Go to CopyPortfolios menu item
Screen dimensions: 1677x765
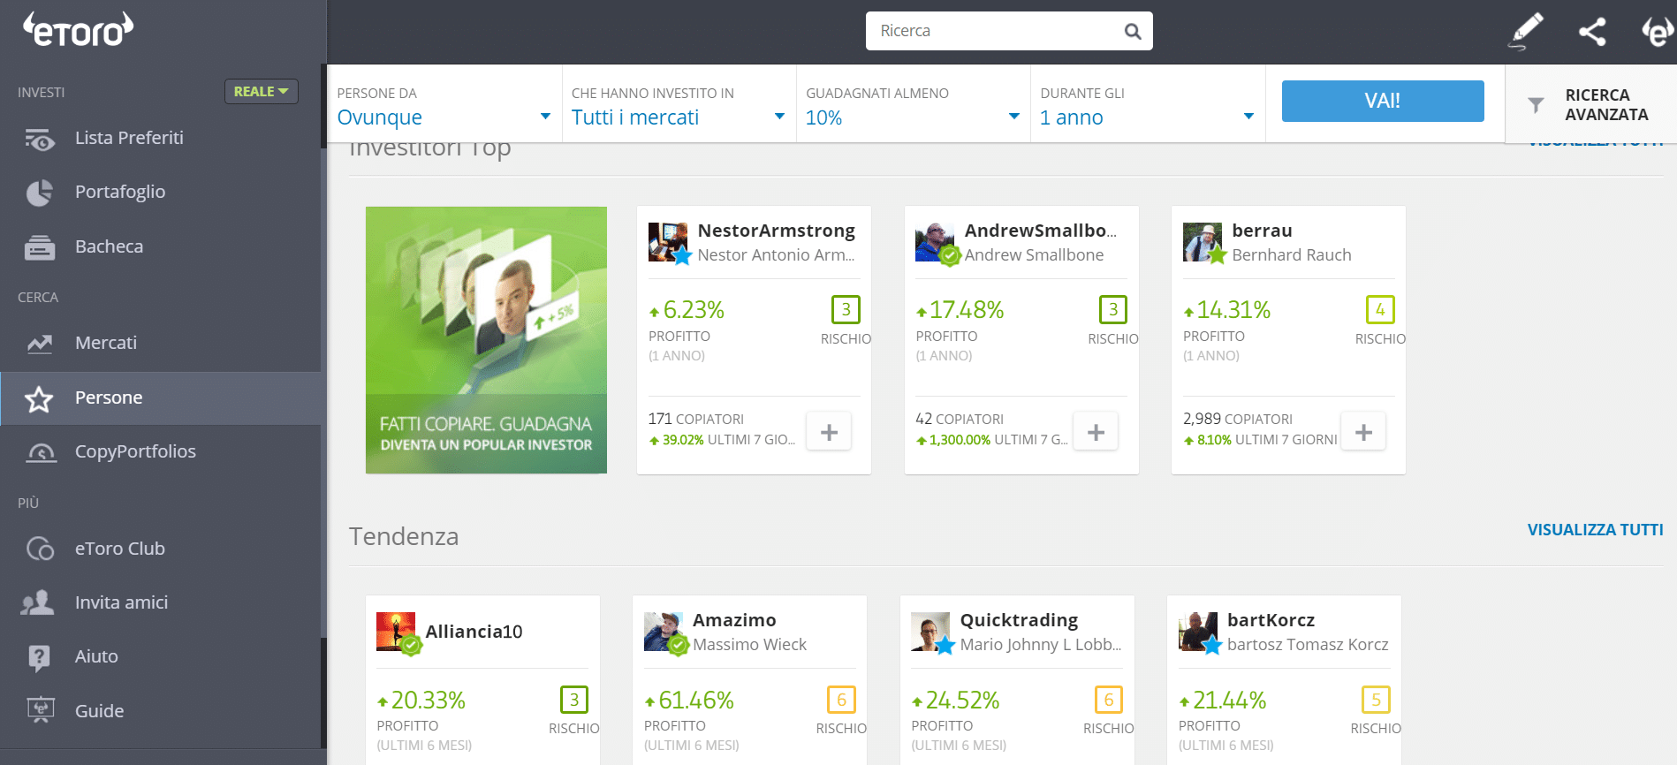[x=135, y=451]
